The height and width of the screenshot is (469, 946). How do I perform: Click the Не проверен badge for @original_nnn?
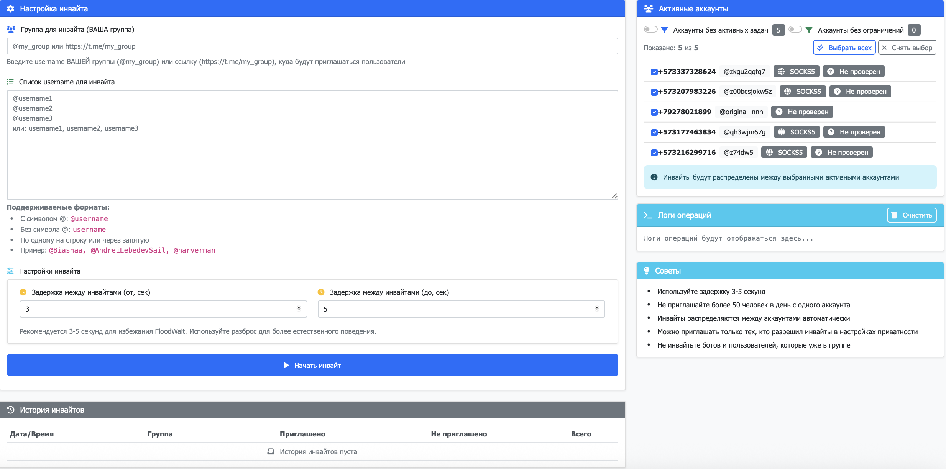click(x=802, y=112)
